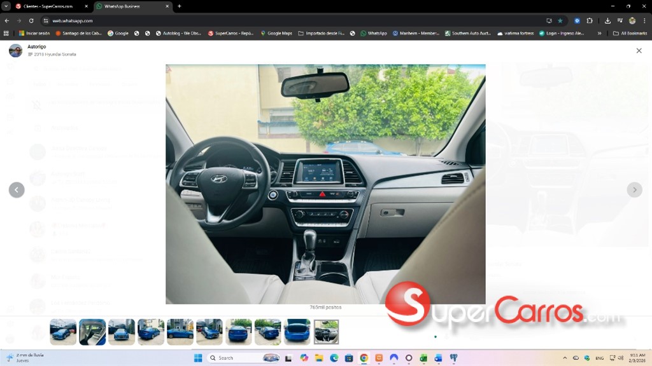652x366 pixels.
Task: Bookmark this page with the star icon
Action: (560, 20)
